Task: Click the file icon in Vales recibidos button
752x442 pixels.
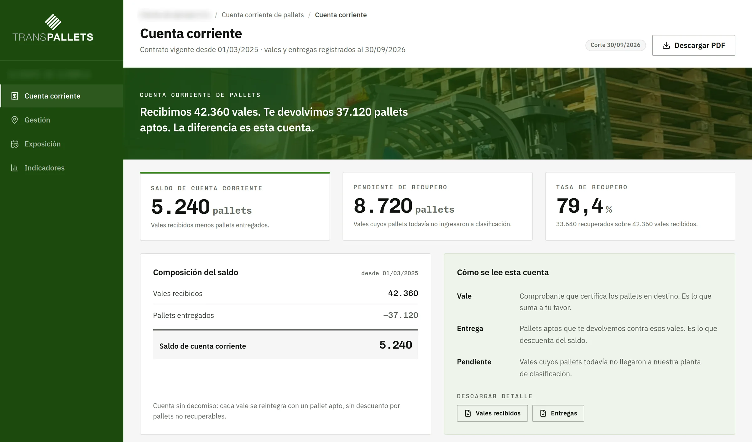Action: [x=468, y=413]
